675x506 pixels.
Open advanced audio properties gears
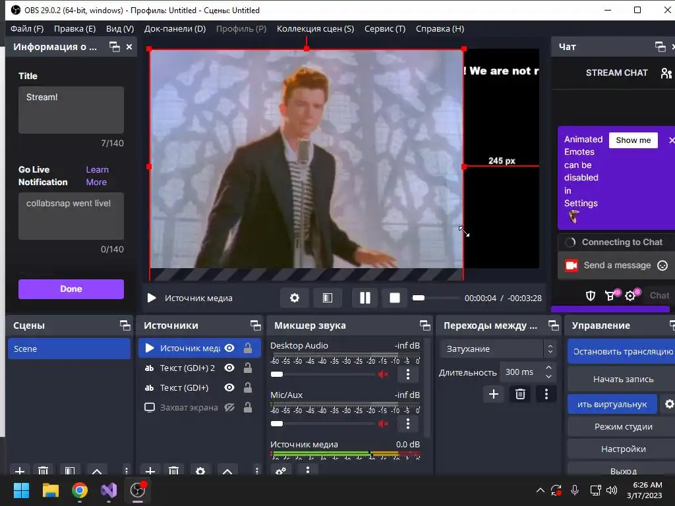tap(281, 470)
